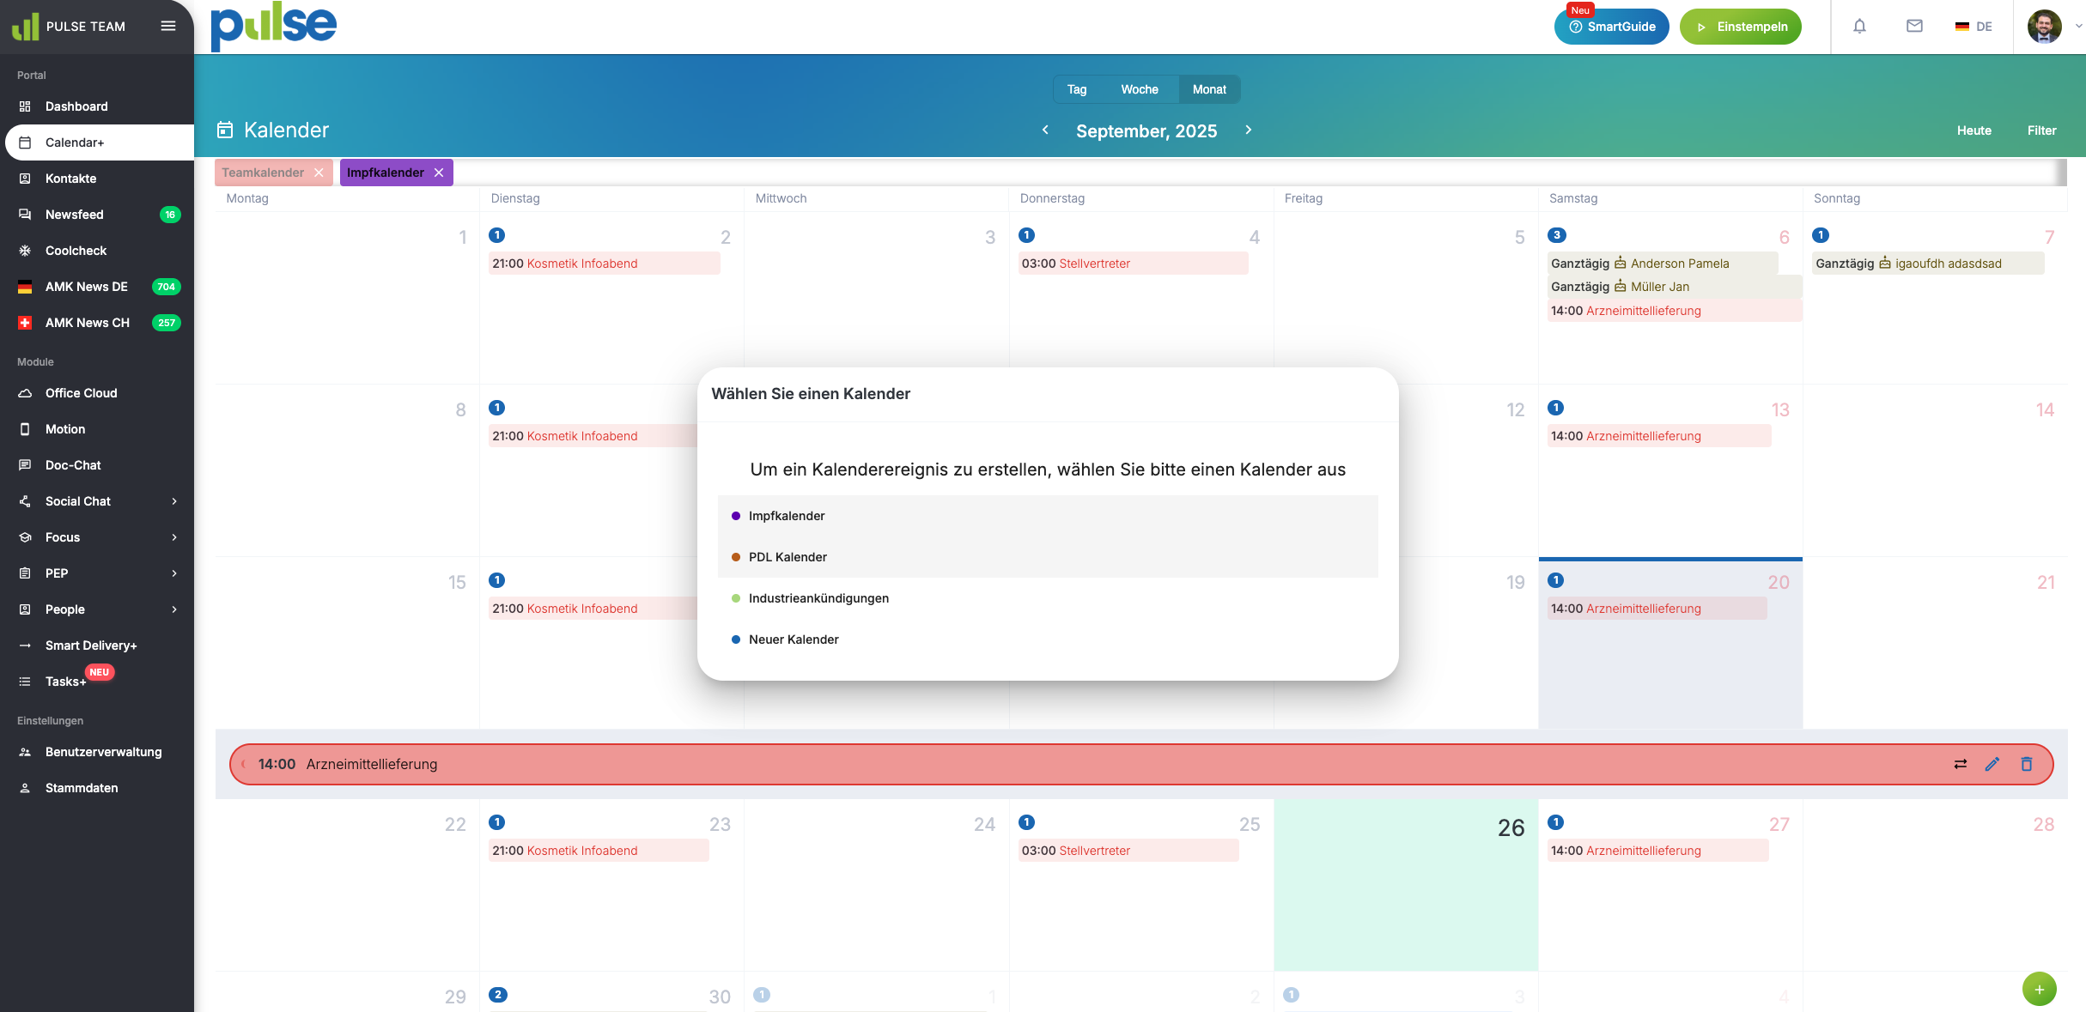Expand the Social Chat submenu
The height and width of the screenshot is (1012, 2086).
coord(174,501)
